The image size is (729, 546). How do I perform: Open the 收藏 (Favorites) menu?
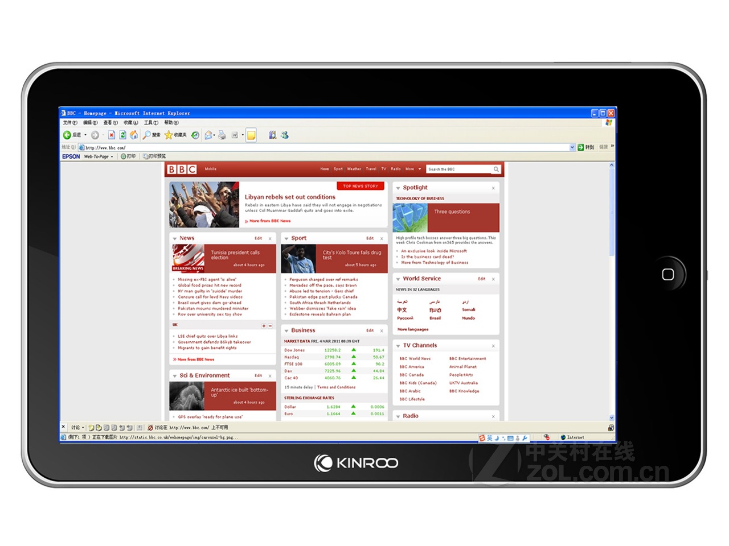[130, 123]
